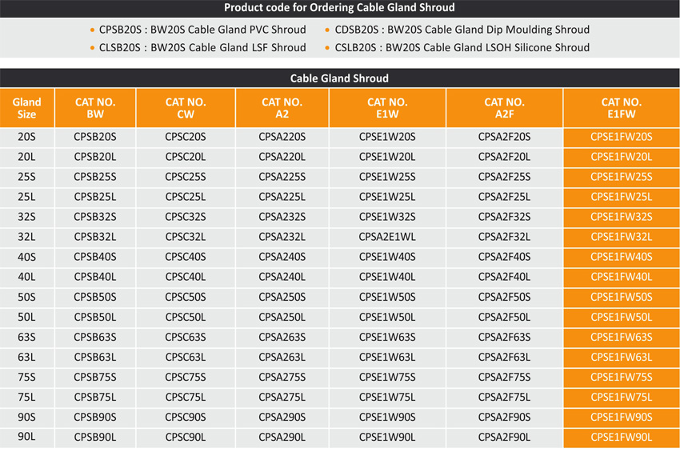The image size is (680, 452).
Task: Select the highlighted CPSE1FW20S cell
Action: (x=622, y=137)
